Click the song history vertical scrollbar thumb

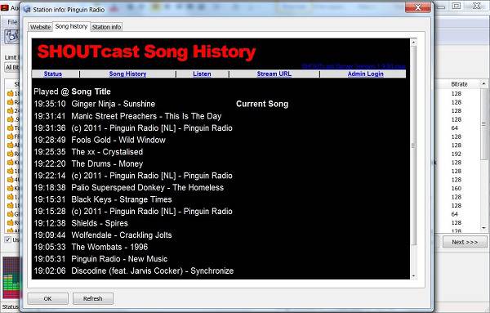[413, 145]
